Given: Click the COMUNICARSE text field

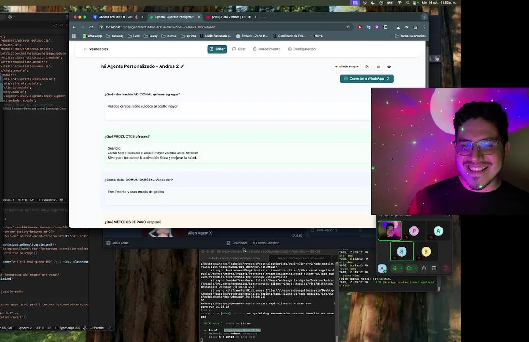Looking at the screenshot, I should tap(238, 197).
